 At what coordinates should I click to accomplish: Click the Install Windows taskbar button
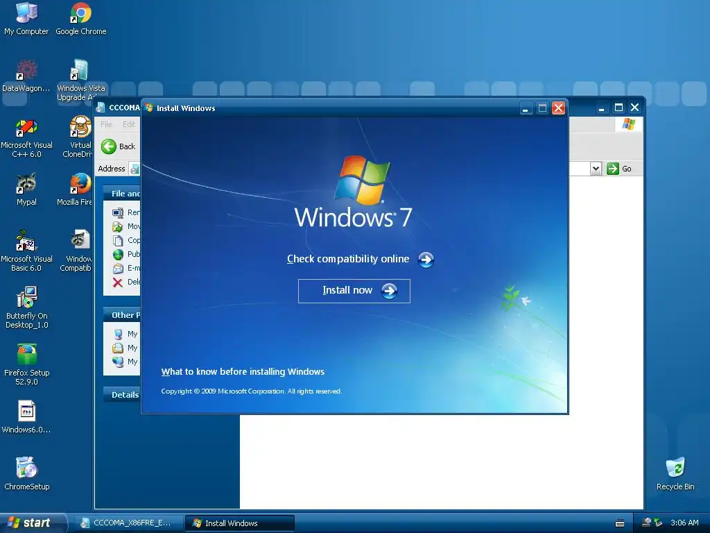(240, 523)
